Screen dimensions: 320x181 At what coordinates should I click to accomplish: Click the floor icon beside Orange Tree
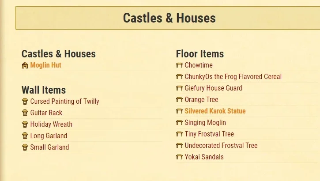tap(179, 100)
